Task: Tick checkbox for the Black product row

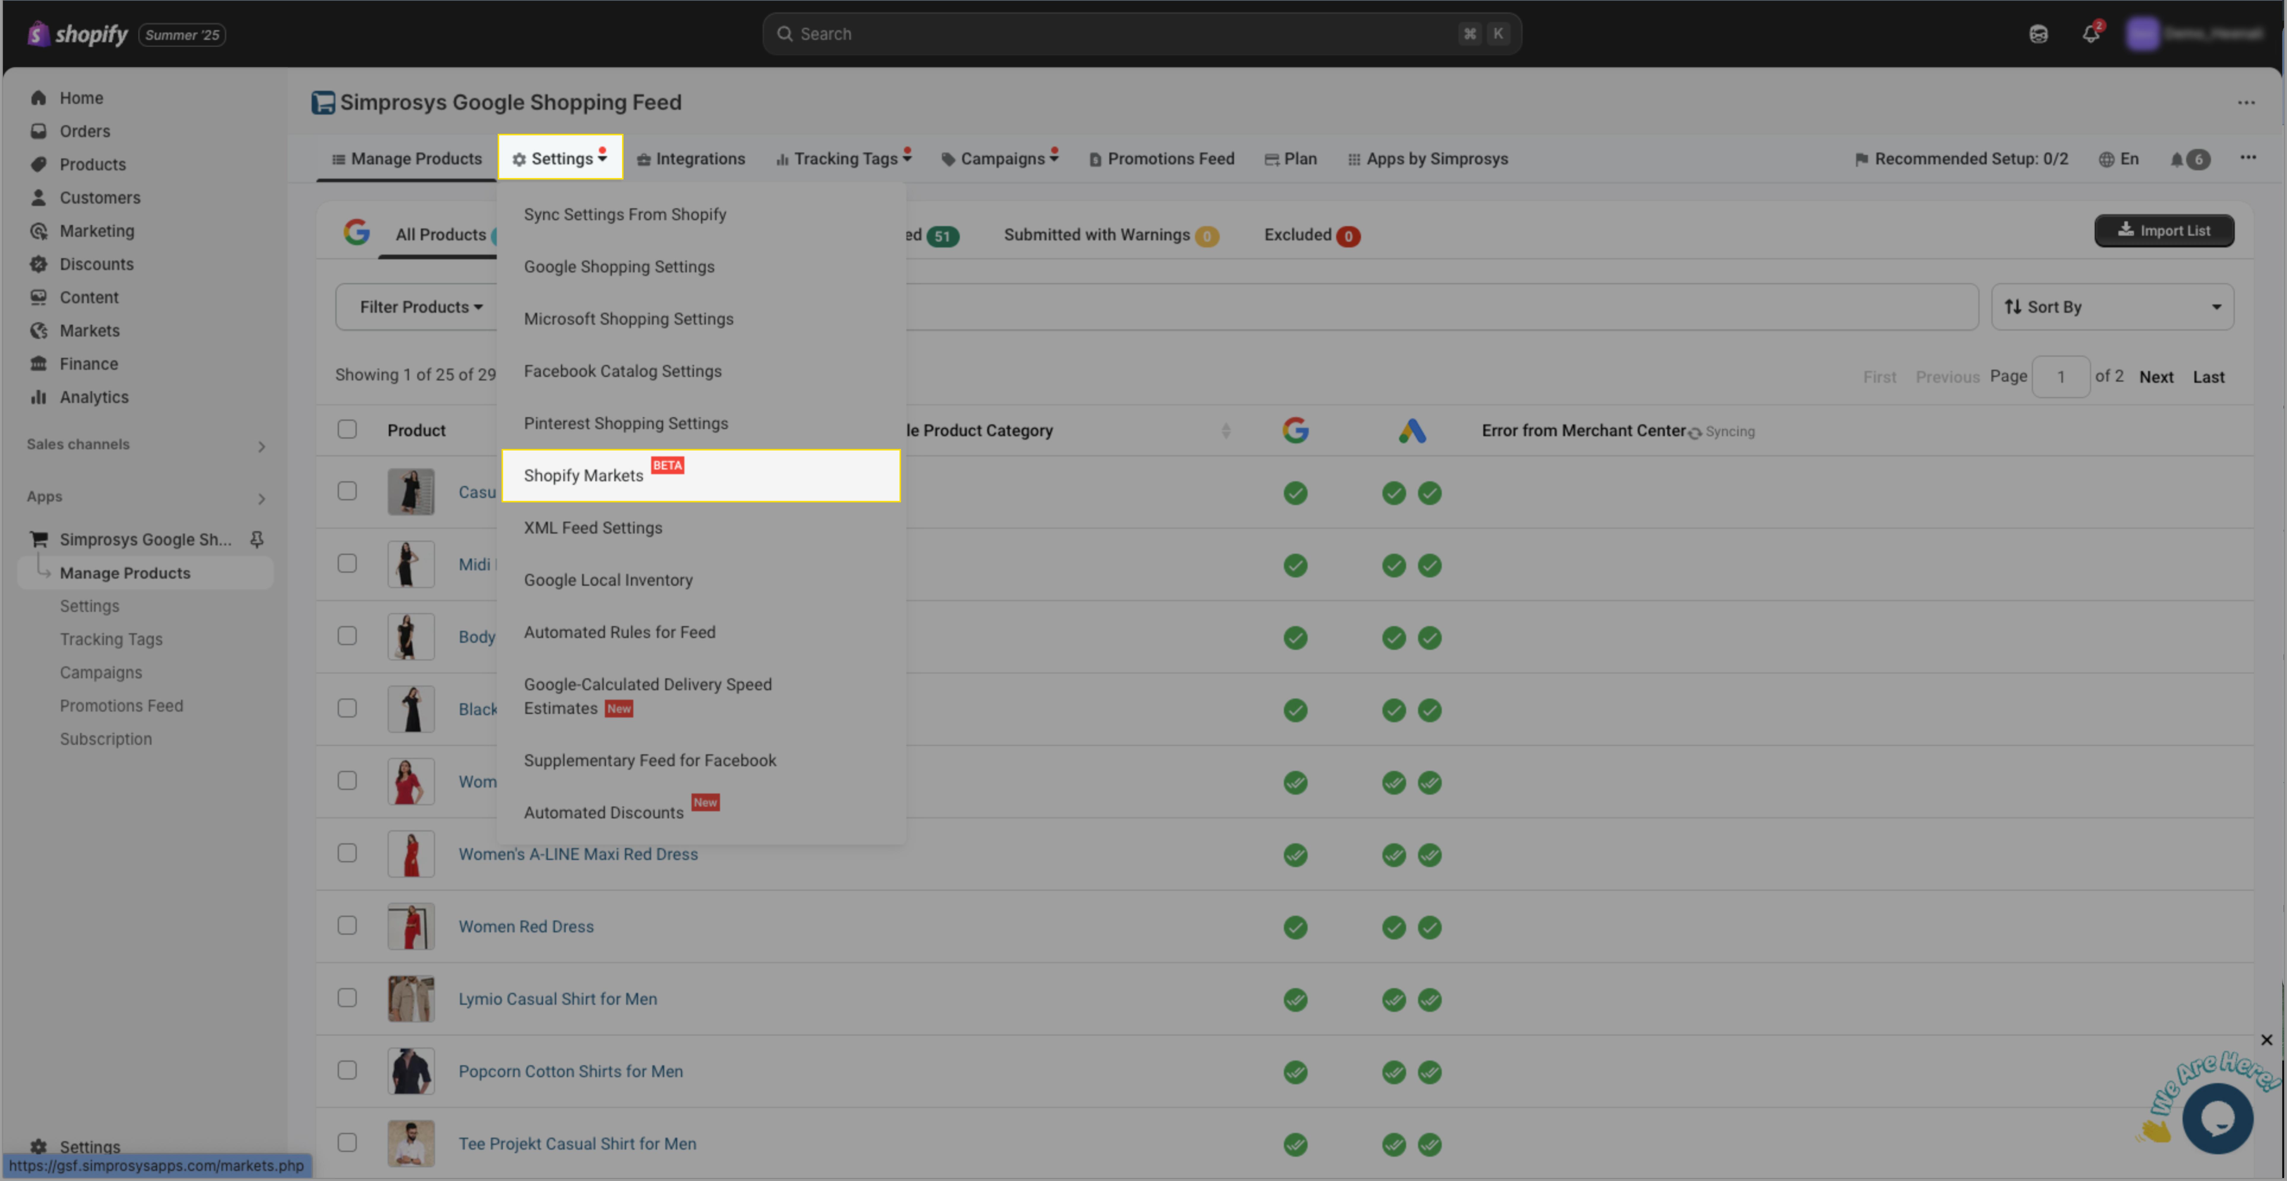Action: click(x=347, y=709)
